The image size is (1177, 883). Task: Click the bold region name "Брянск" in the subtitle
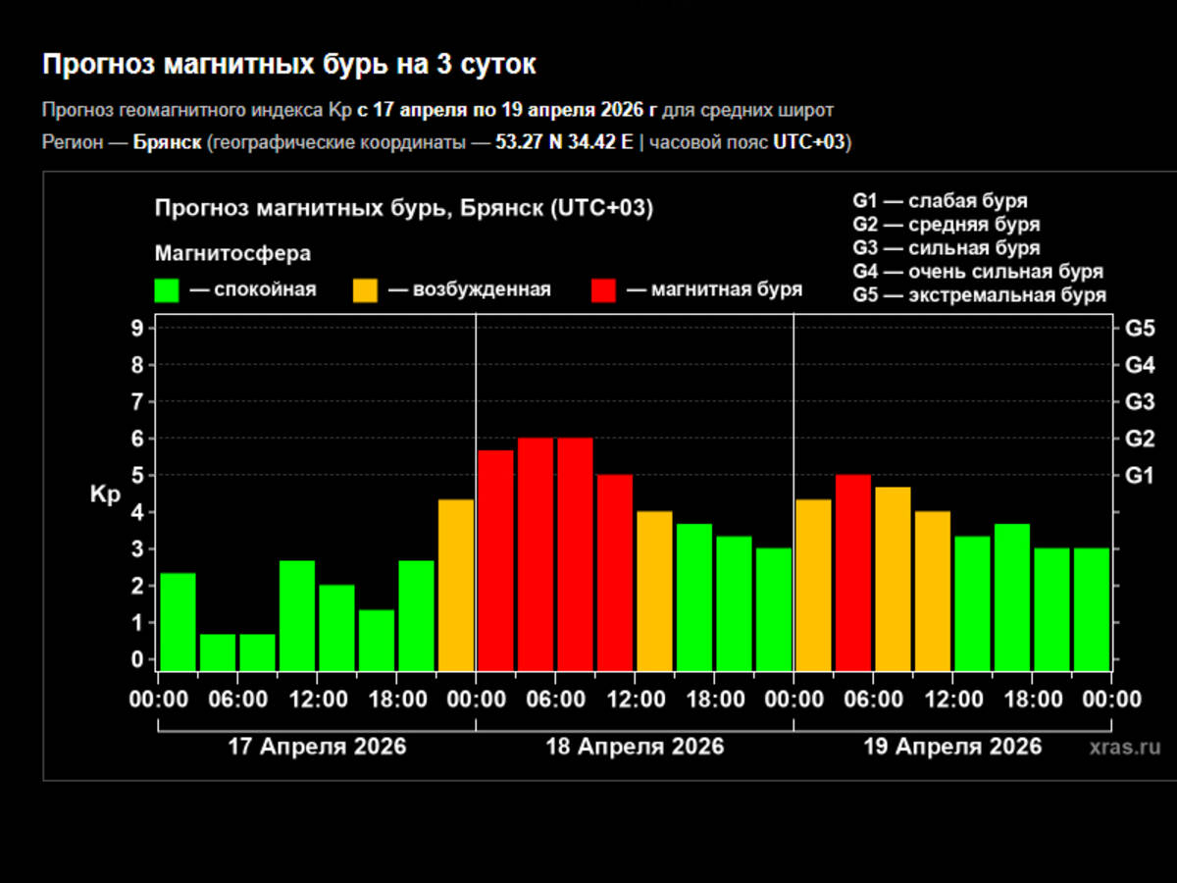point(166,142)
